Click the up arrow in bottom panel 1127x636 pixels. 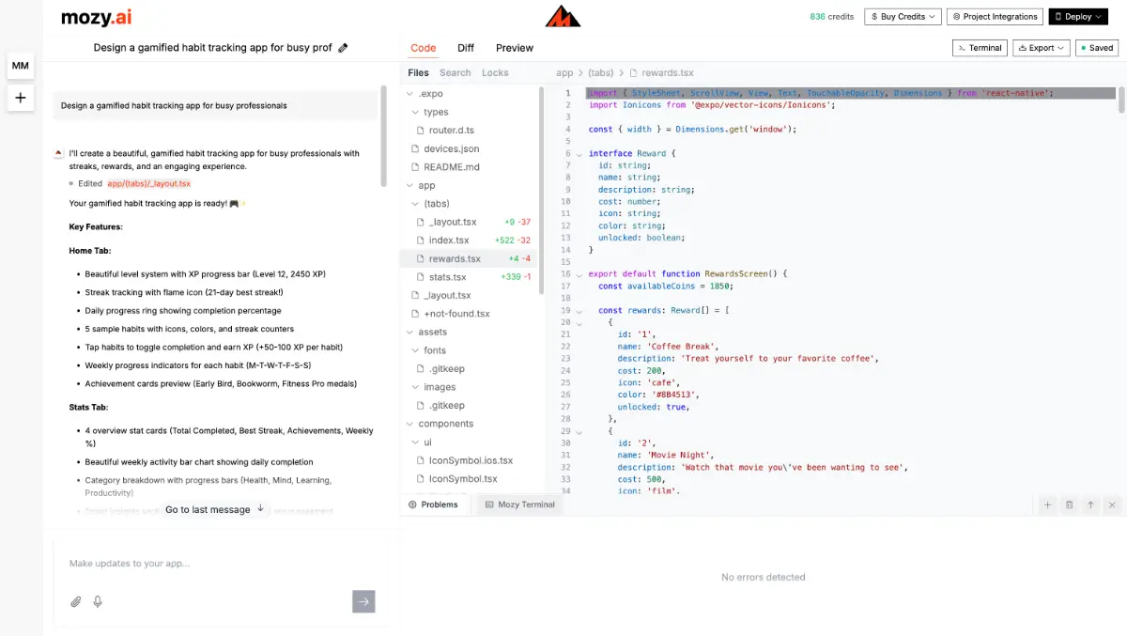1090,504
